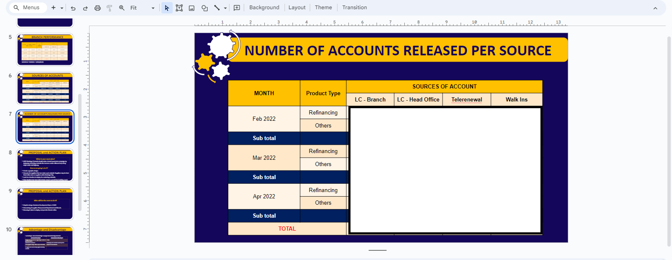Select slide 8 Proposal and Action Plan thumbnail
Viewport: 672px width, 260px height.
(45, 165)
